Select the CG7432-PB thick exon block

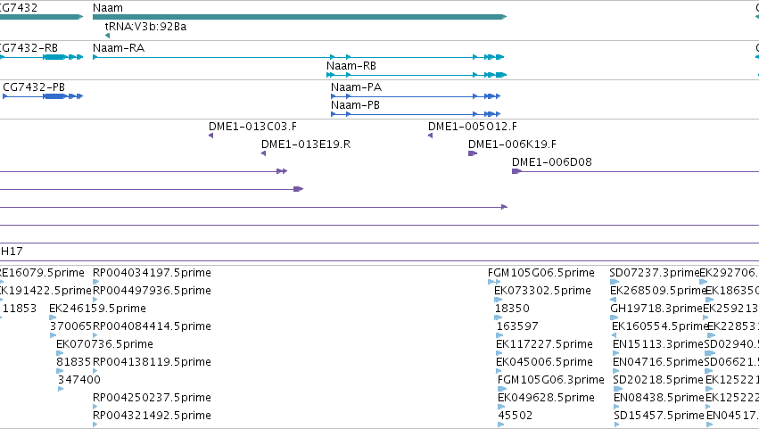[54, 96]
